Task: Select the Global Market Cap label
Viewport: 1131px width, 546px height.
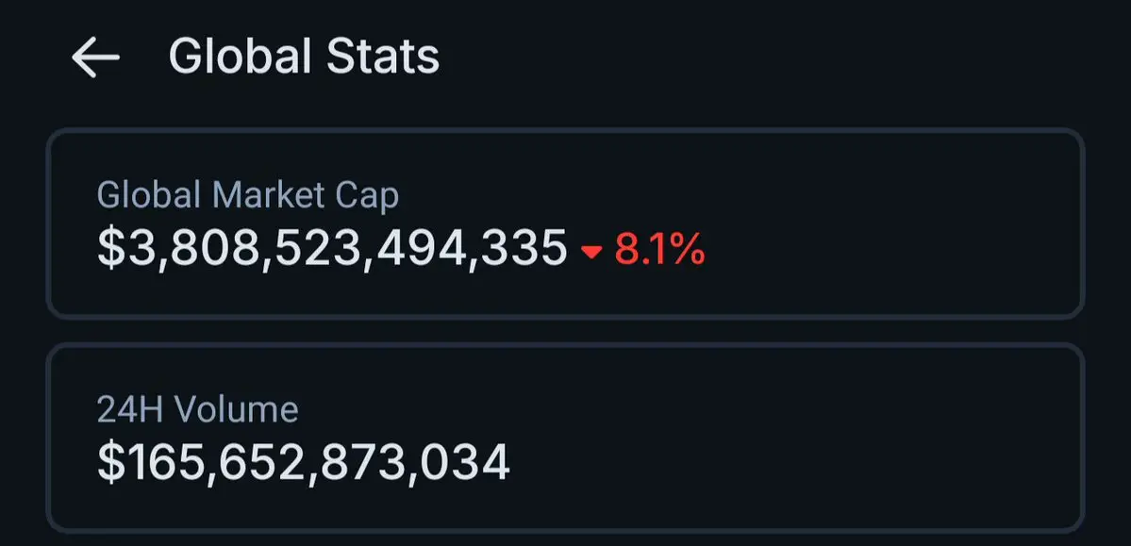Action: click(x=247, y=195)
